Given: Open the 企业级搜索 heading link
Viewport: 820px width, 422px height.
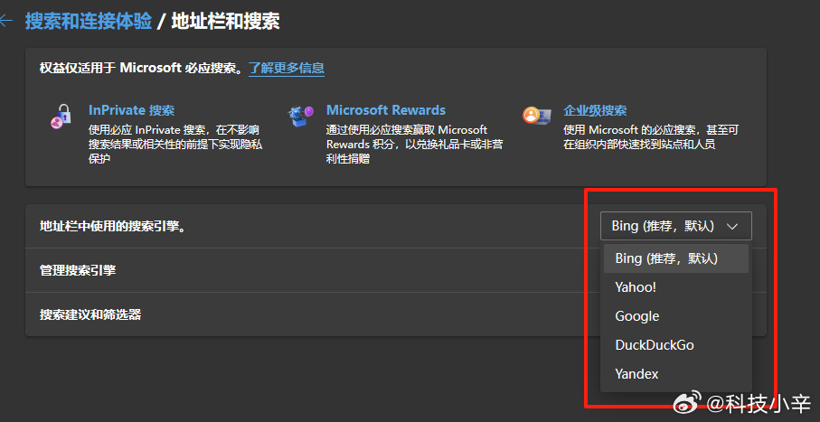Looking at the screenshot, I should [x=595, y=110].
